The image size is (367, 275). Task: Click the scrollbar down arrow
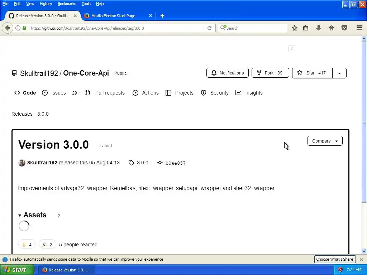[364, 251]
